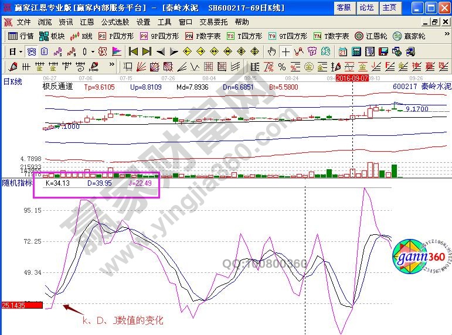The height and width of the screenshot is (335, 452).
Task: Open the 工具 menu
Action: (164, 22)
